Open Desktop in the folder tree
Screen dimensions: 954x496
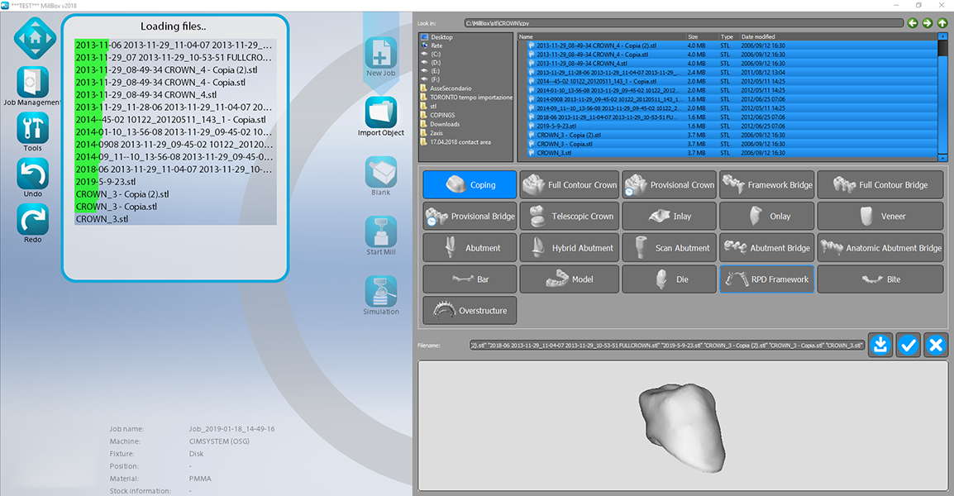click(441, 37)
